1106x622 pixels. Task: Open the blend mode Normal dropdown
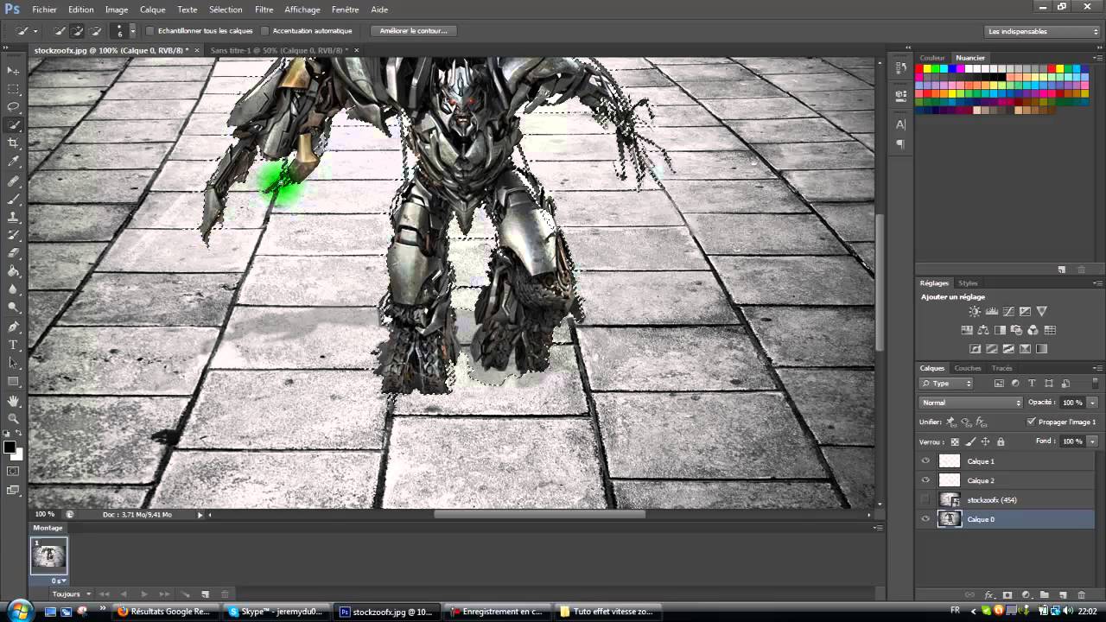tap(971, 403)
